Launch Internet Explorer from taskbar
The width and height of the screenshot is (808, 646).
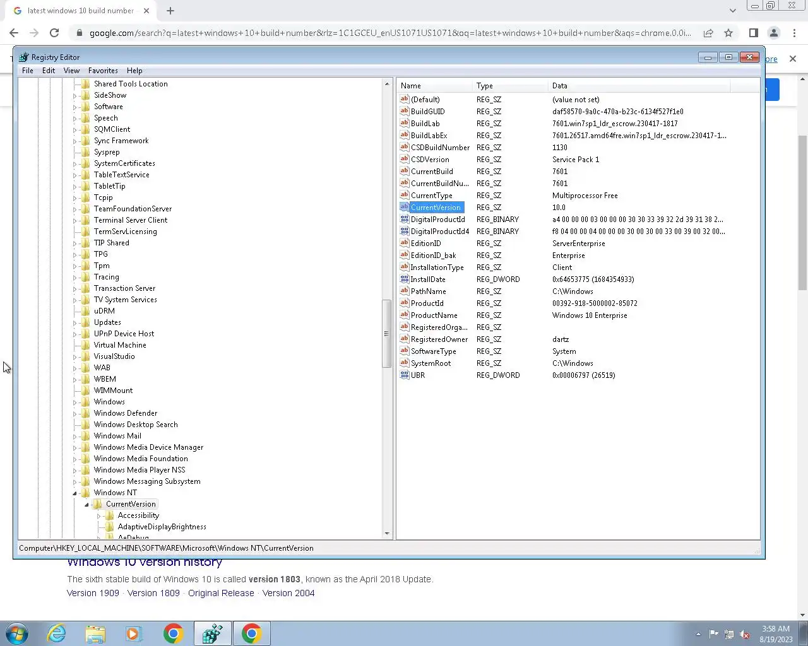(57, 633)
